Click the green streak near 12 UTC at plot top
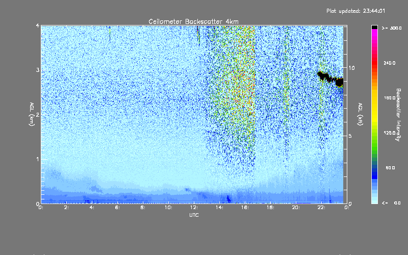Viewport: 408px width, 255px height. tap(198, 35)
